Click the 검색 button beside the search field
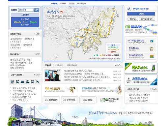Image resolution: width=168 pixels, height=126 pixels. (x=37, y=10)
